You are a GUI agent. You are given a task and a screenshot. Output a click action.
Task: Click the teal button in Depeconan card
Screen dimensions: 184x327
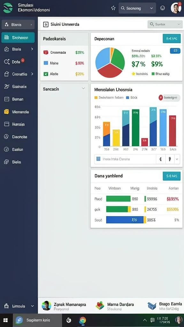pyautogui.click(x=172, y=39)
